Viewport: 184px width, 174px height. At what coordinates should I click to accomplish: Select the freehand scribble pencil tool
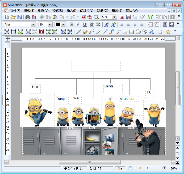click(x=85, y=32)
